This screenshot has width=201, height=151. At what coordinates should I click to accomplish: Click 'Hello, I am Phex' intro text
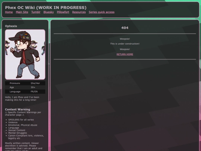point(22,98)
